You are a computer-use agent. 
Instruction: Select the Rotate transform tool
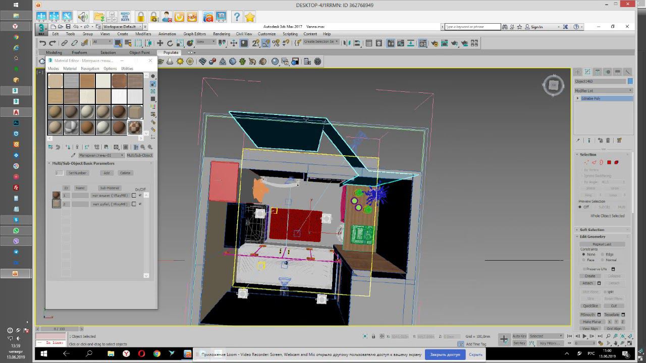(x=170, y=43)
